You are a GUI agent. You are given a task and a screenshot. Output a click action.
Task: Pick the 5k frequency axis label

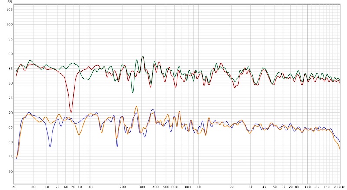(x=275, y=187)
